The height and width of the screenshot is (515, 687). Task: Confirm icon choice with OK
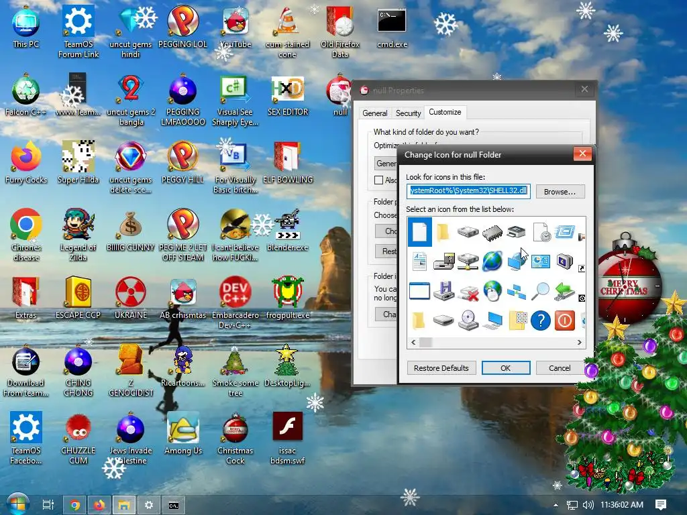click(506, 368)
